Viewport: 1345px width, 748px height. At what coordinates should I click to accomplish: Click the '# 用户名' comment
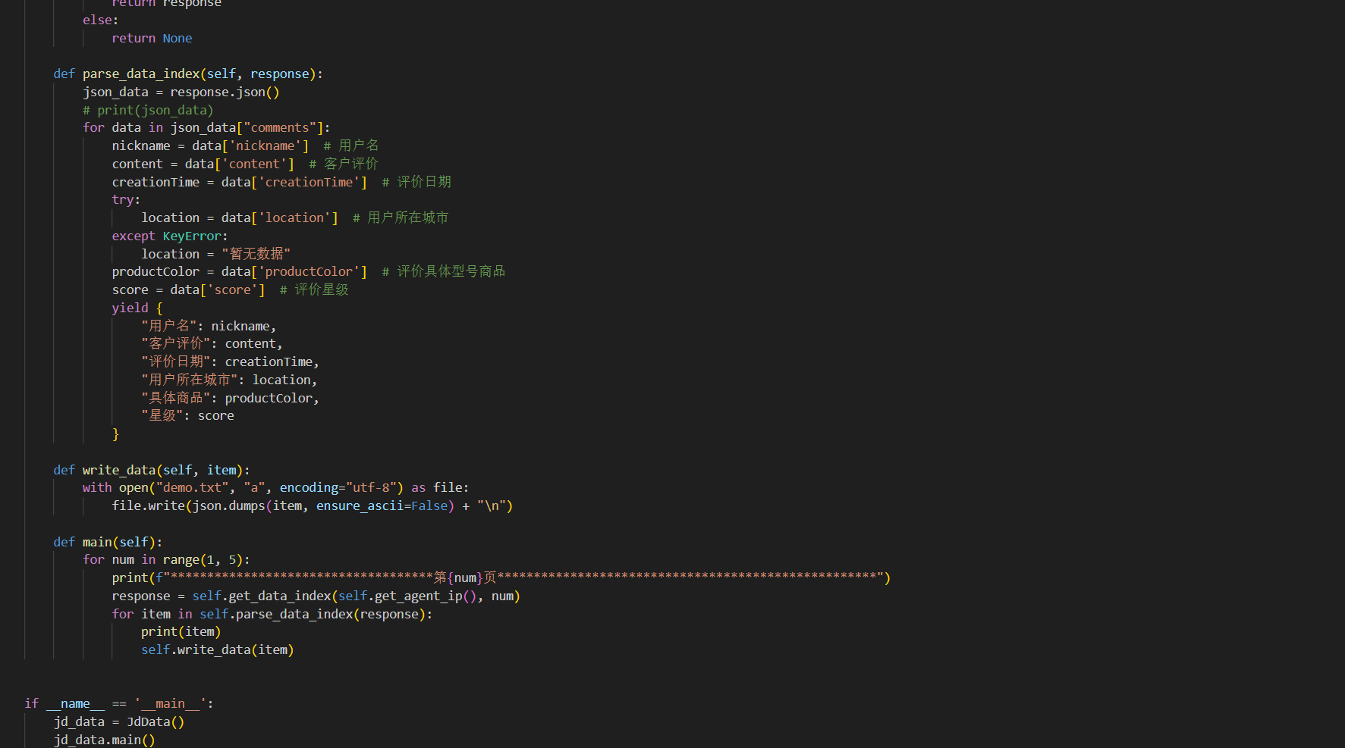(x=351, y=146)
